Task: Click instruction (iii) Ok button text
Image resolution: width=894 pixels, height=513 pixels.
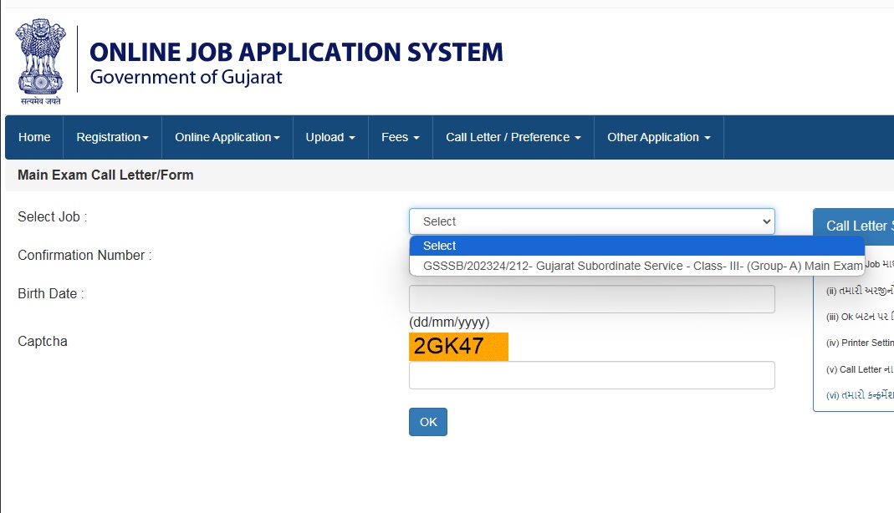Action: [860, 317]
